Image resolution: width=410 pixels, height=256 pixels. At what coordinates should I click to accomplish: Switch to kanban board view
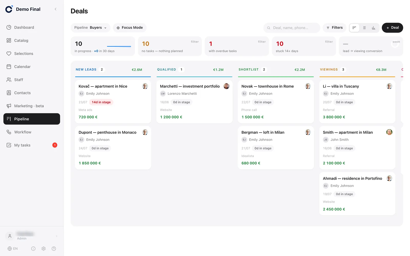354,28
